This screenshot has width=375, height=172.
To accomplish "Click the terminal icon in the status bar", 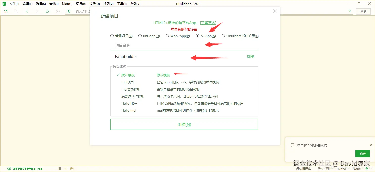I will tap(65, 168).
